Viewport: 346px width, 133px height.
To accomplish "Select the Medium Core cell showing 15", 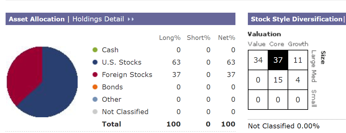I will (x=278, y=80).
